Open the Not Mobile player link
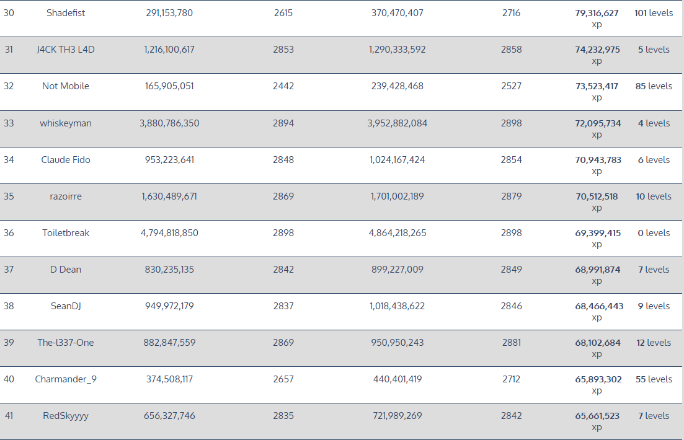Image resolution: width=684 pixels, height=440 pixels. tap(66, 86)
